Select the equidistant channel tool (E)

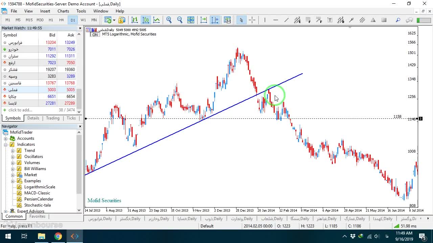click(297, 20)
